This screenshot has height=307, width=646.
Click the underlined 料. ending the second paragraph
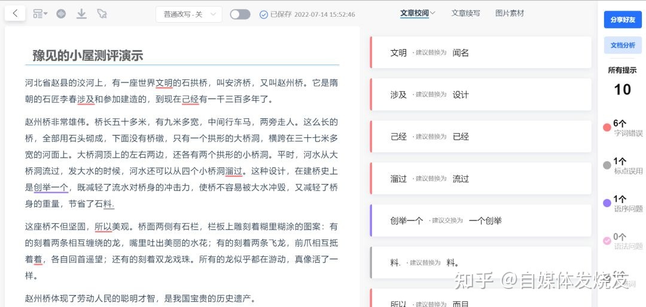pyautogui.click(x=108, y=204)
